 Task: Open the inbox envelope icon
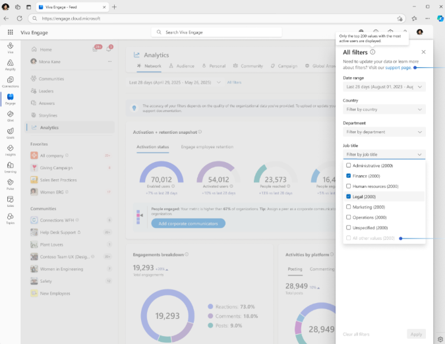[96, 49]
